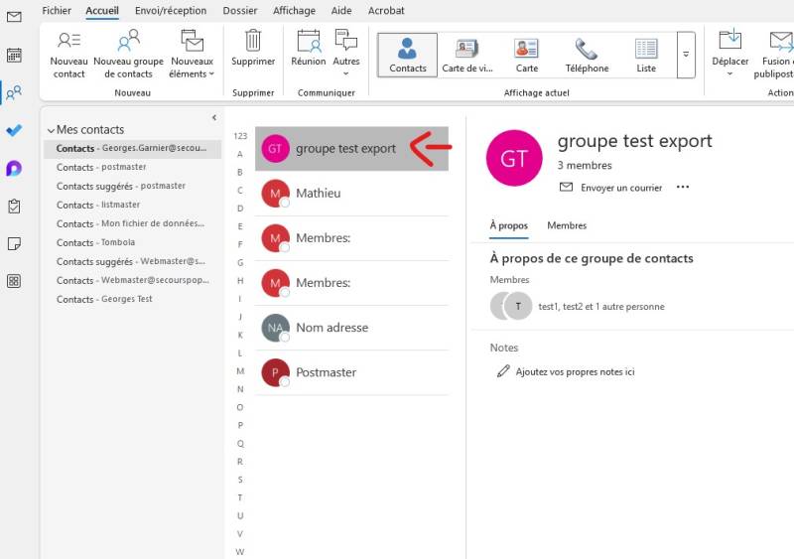Jump to letter P in index

240,425
